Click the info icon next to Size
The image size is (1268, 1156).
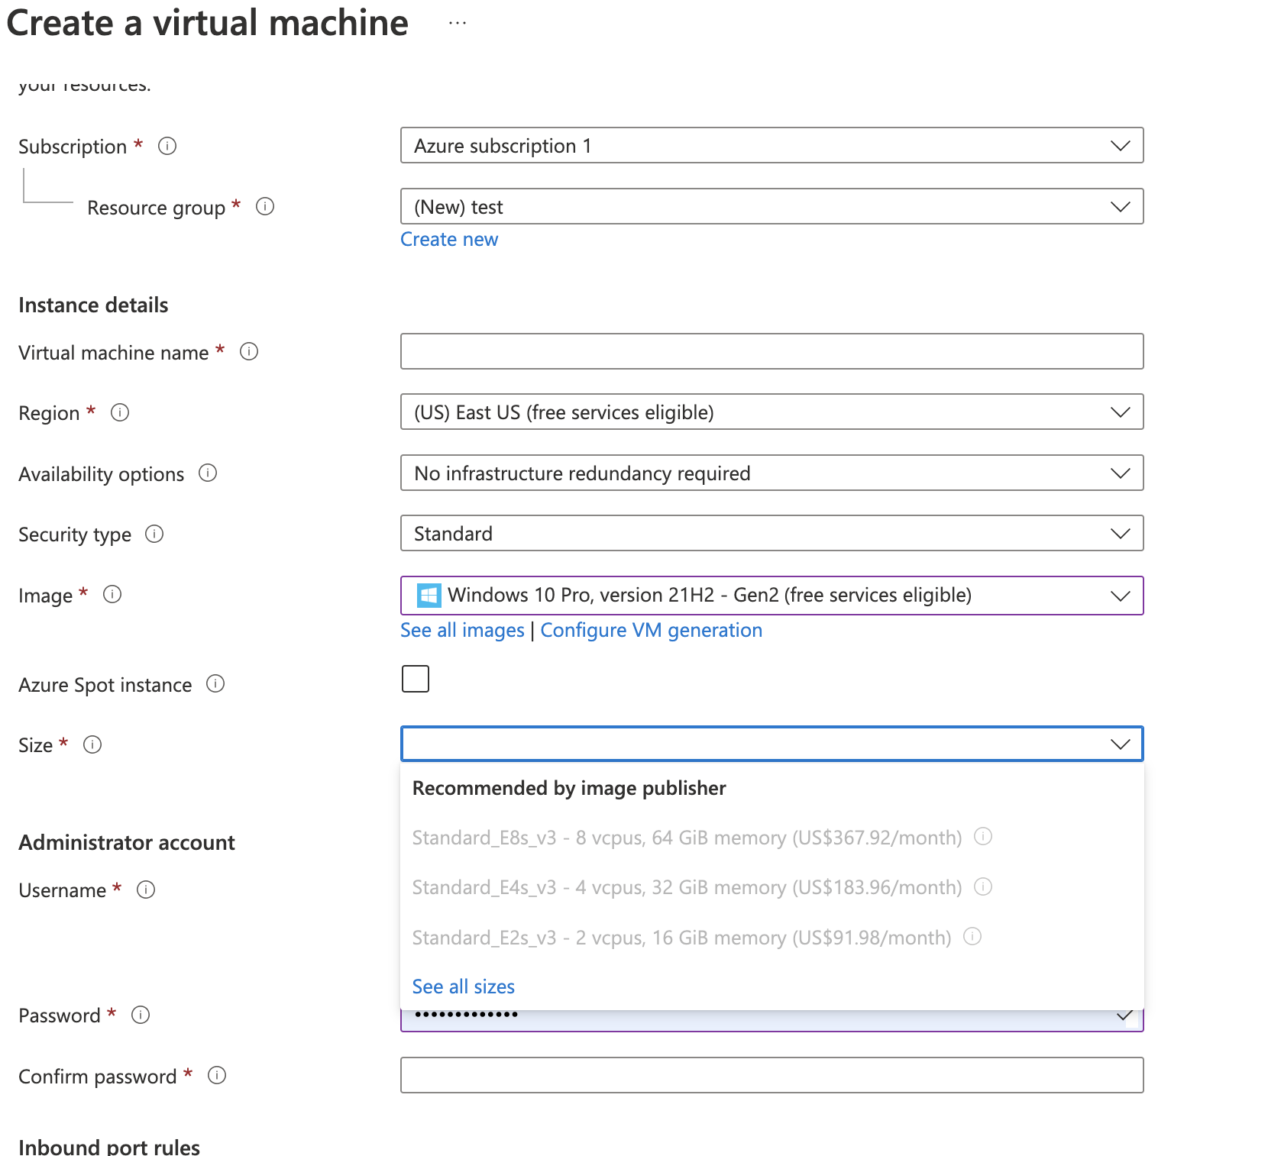92,744
